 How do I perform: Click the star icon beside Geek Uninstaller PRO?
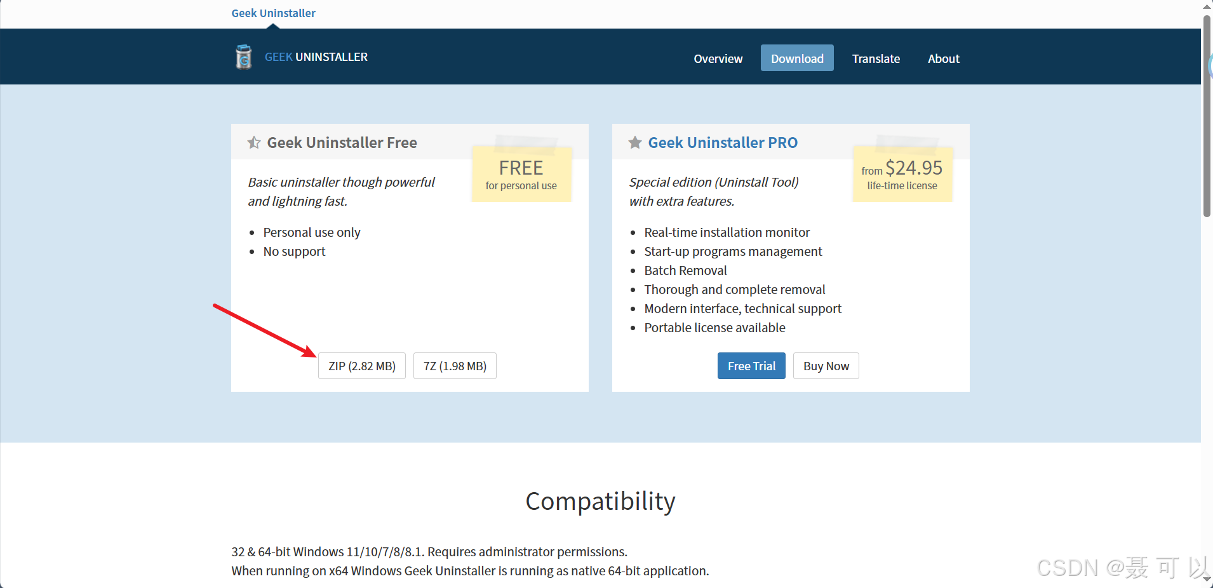(x=635, y=142)
